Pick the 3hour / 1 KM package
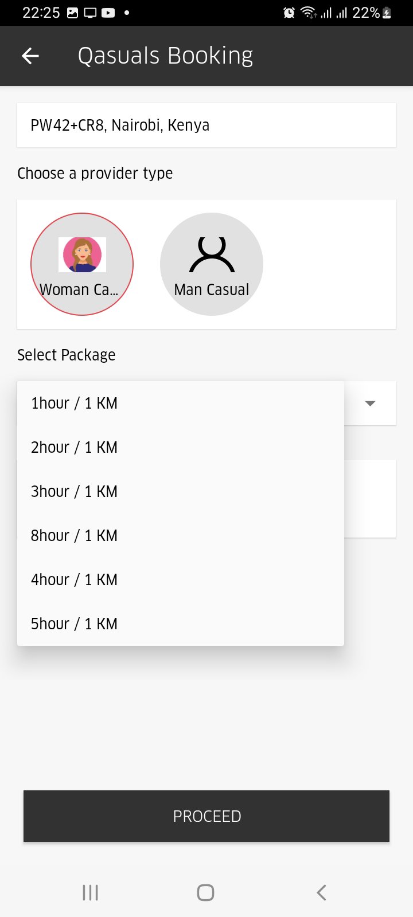 pyautogui.click(x=75, y=492)
